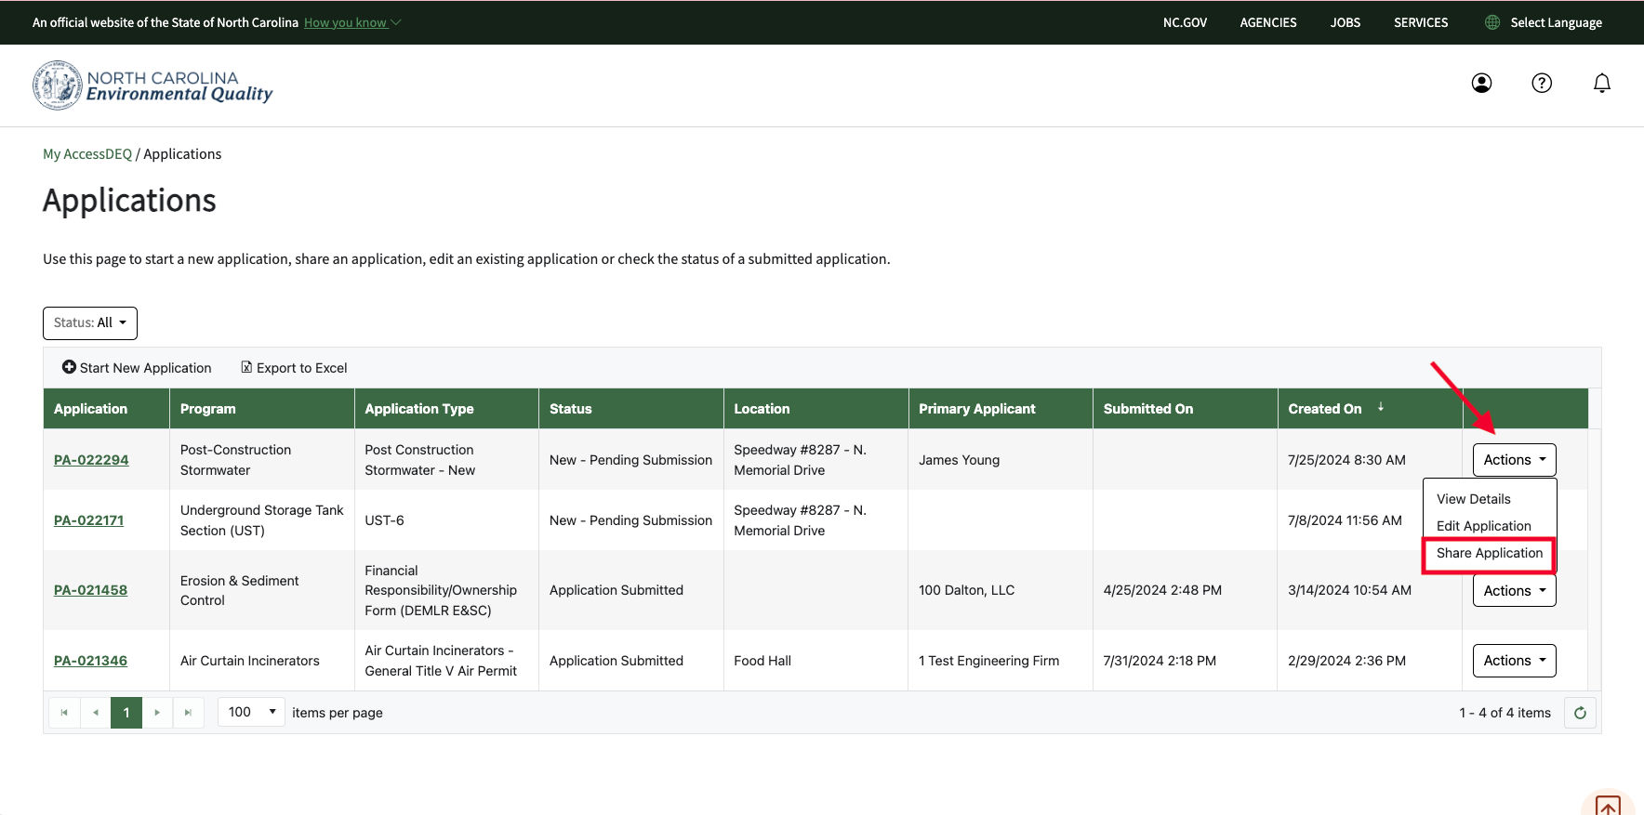The width and height of the screenshot is (1644, 815).
Task: Choose Edit Application in the Actions menu
Action: [x=1483, y=526]
